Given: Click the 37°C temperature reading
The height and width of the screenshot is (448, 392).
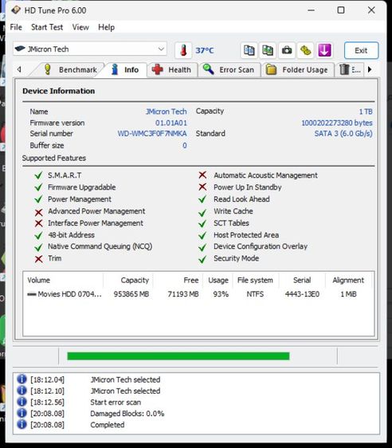Looking at the screenshot, I should (x=205, y=50).
